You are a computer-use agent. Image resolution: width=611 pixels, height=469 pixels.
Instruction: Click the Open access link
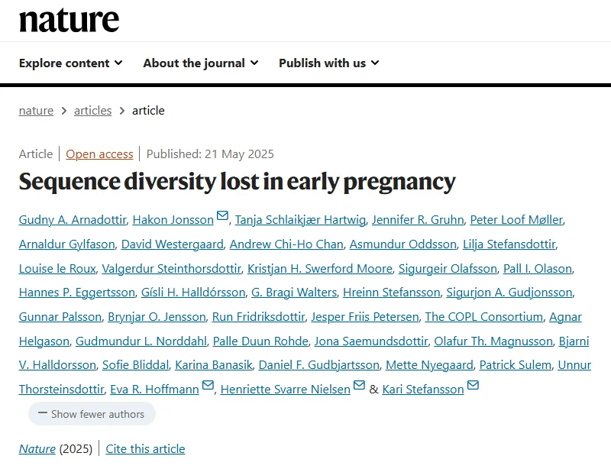click(x=99, y=154)
